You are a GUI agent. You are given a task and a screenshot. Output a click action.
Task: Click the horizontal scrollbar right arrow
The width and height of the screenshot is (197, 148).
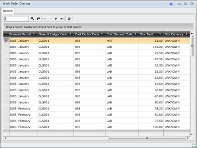(188, 138)
